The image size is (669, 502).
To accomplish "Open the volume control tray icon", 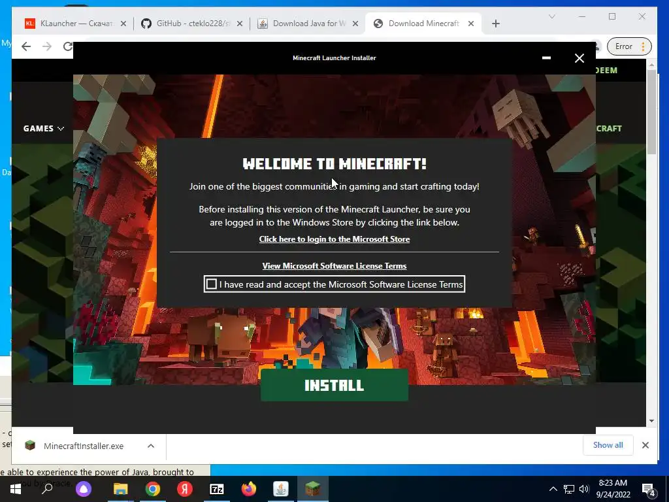I will [x=584, y=489].
